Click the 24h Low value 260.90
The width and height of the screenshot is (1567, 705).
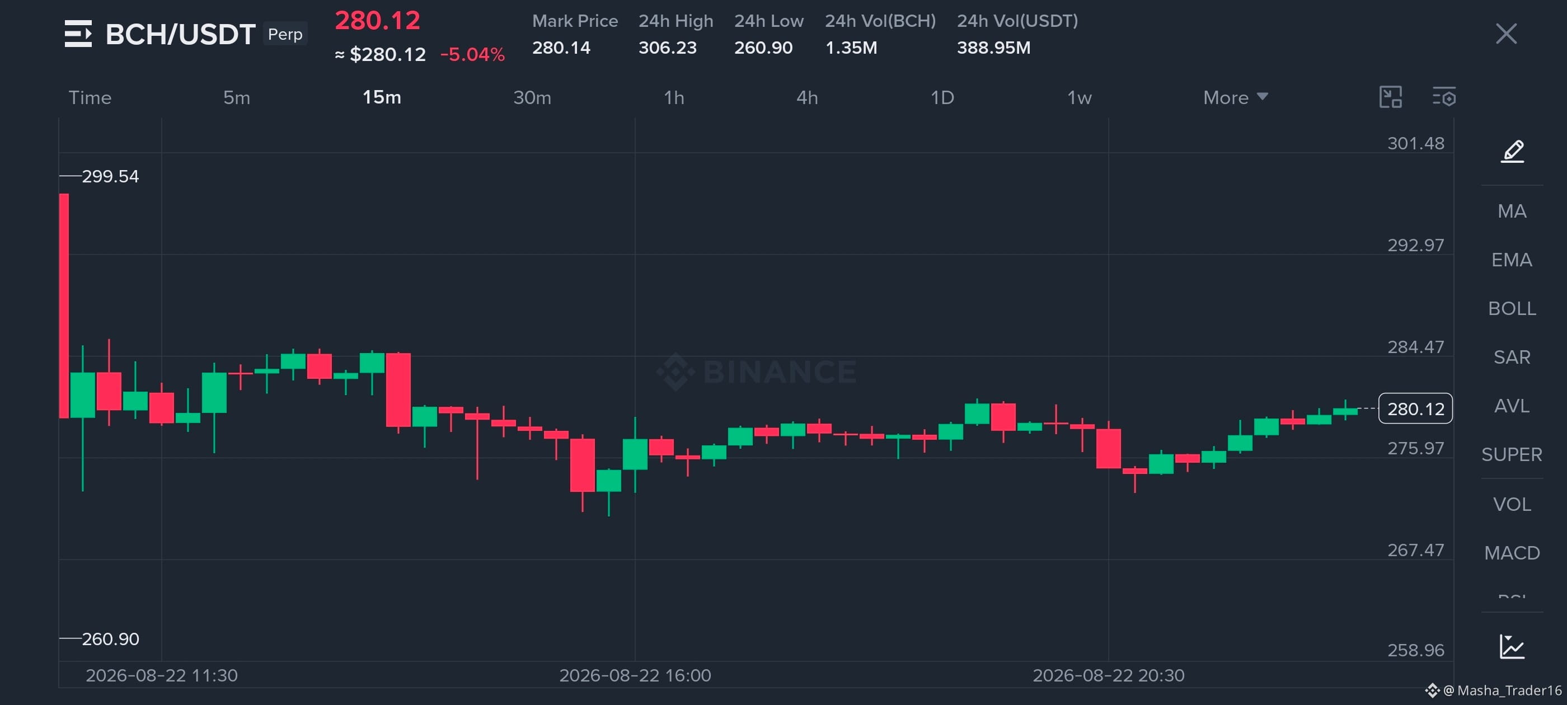click(763, 48)
